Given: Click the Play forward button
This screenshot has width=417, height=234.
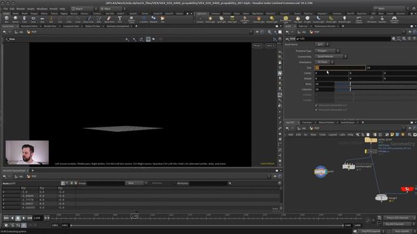Looking at the screenshot, I should coord(23,218).
